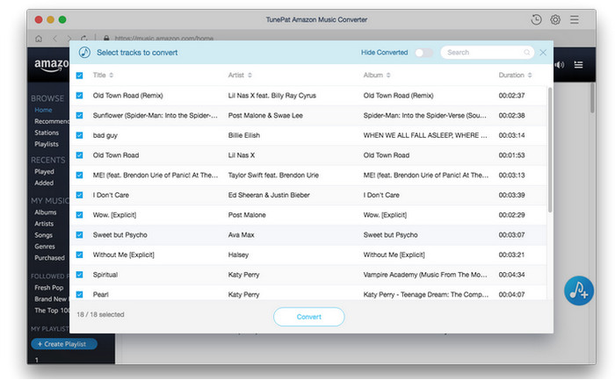This screenshot has height=380, width=615.
Task: Click the 18 / 18 selected status text
Action: pos(100,314)
